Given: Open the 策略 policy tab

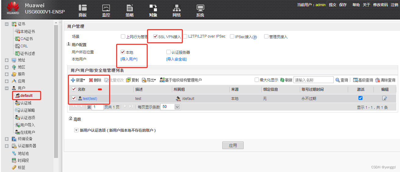Looking at the screenshot, I should (129, 10).
